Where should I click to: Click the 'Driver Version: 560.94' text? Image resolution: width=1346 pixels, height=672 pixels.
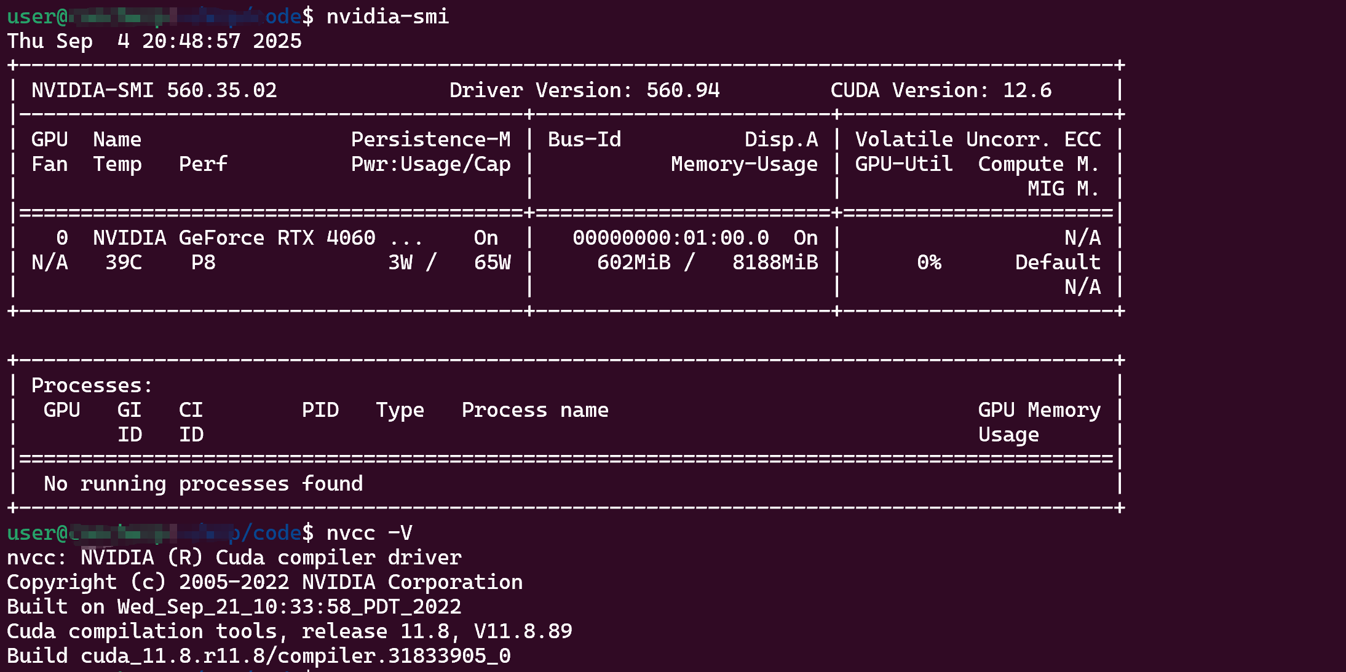(585, 90)
